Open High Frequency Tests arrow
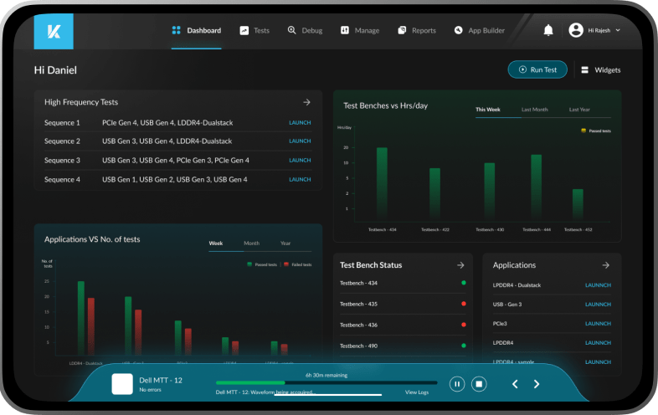 [x=306, y=102]
